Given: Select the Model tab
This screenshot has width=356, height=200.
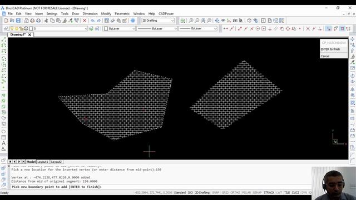Looking at the screenshot, I should pos(31,162).
